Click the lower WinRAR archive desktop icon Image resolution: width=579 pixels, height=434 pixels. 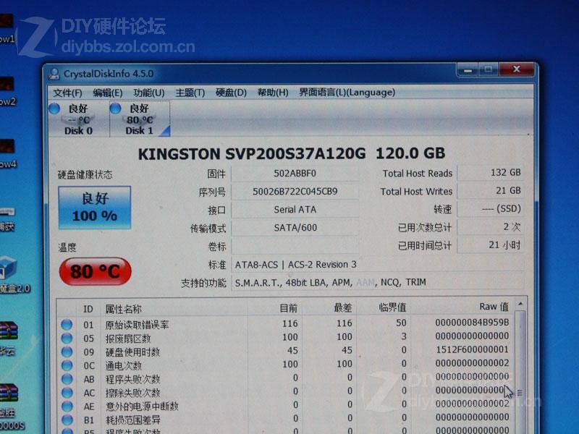click(8, 393)
